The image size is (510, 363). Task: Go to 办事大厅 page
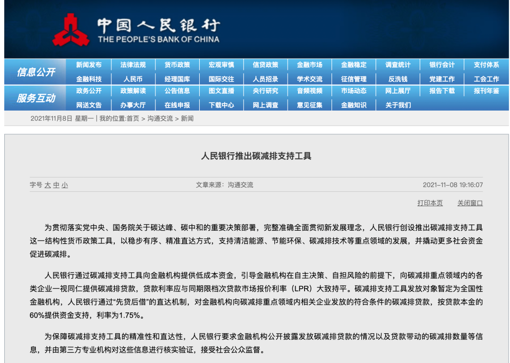click(133, 105)
